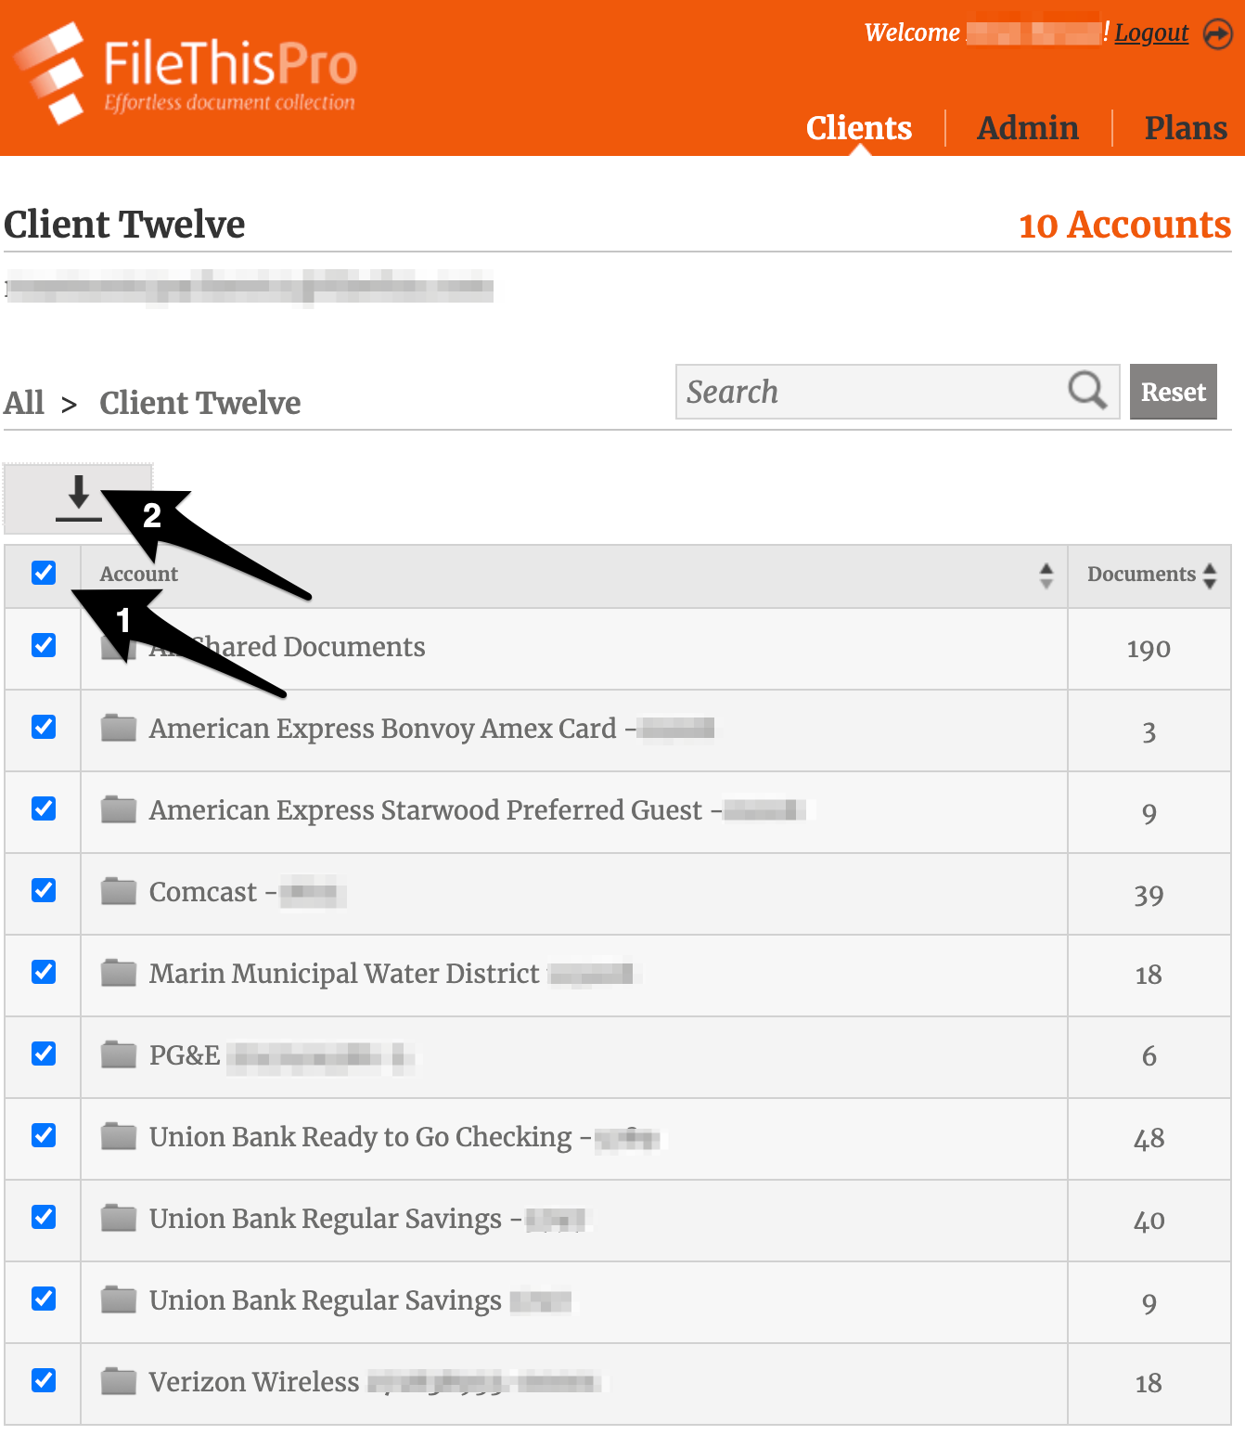Image resolution: width=1245 pixels, height=1435 pixels.
Task: Open the Union Bank Regular Savings 40-document folder icon
Action: pos(119,1218)
